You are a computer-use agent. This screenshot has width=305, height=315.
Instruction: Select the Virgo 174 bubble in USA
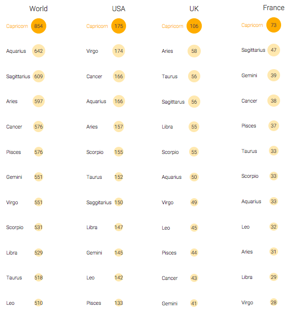coord(118,51)
